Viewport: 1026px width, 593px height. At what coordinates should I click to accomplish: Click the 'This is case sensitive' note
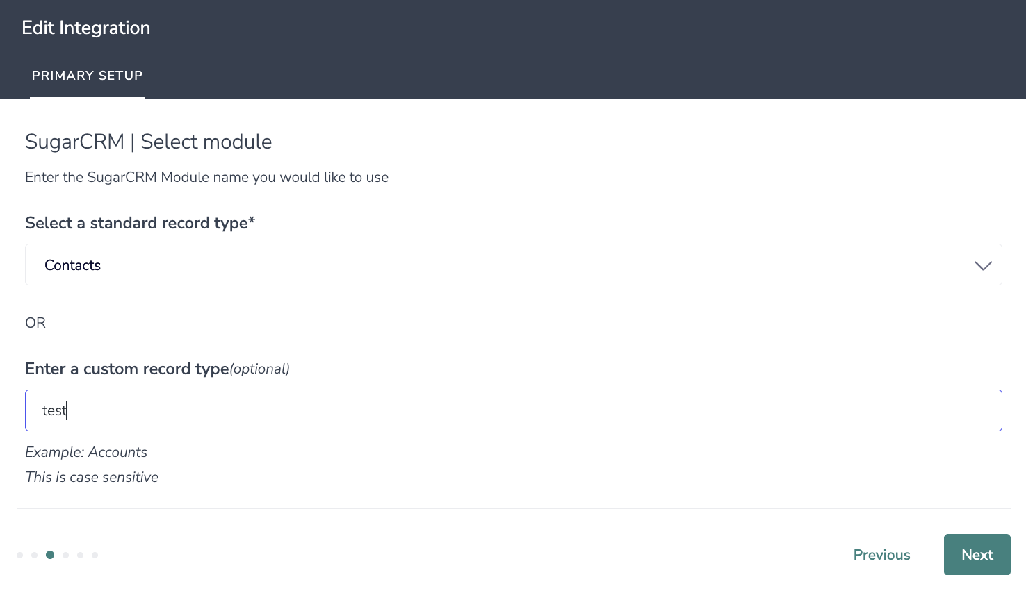92,477
